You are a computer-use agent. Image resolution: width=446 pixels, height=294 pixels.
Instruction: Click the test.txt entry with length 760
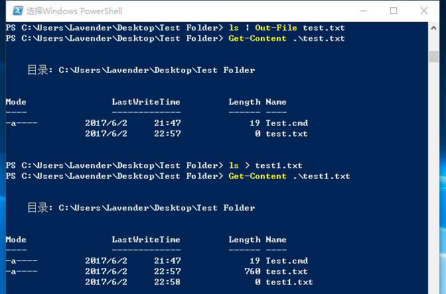[287, 271]
